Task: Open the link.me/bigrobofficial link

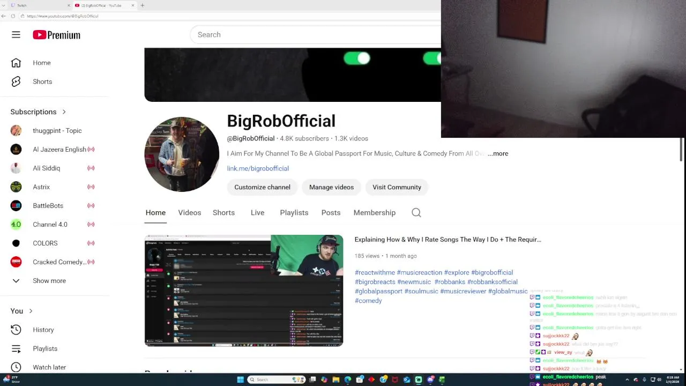Action: click(x=258, y=168)
